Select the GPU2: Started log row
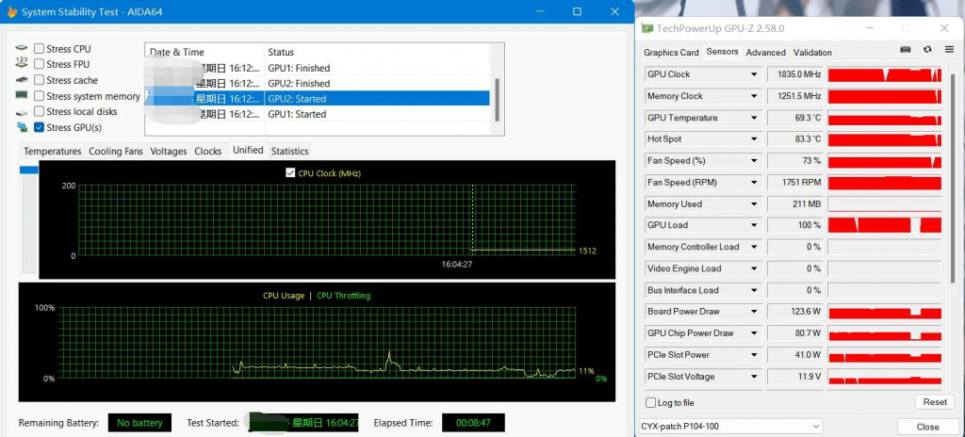The height and width of the screenshot is (437, 965). 317,99
